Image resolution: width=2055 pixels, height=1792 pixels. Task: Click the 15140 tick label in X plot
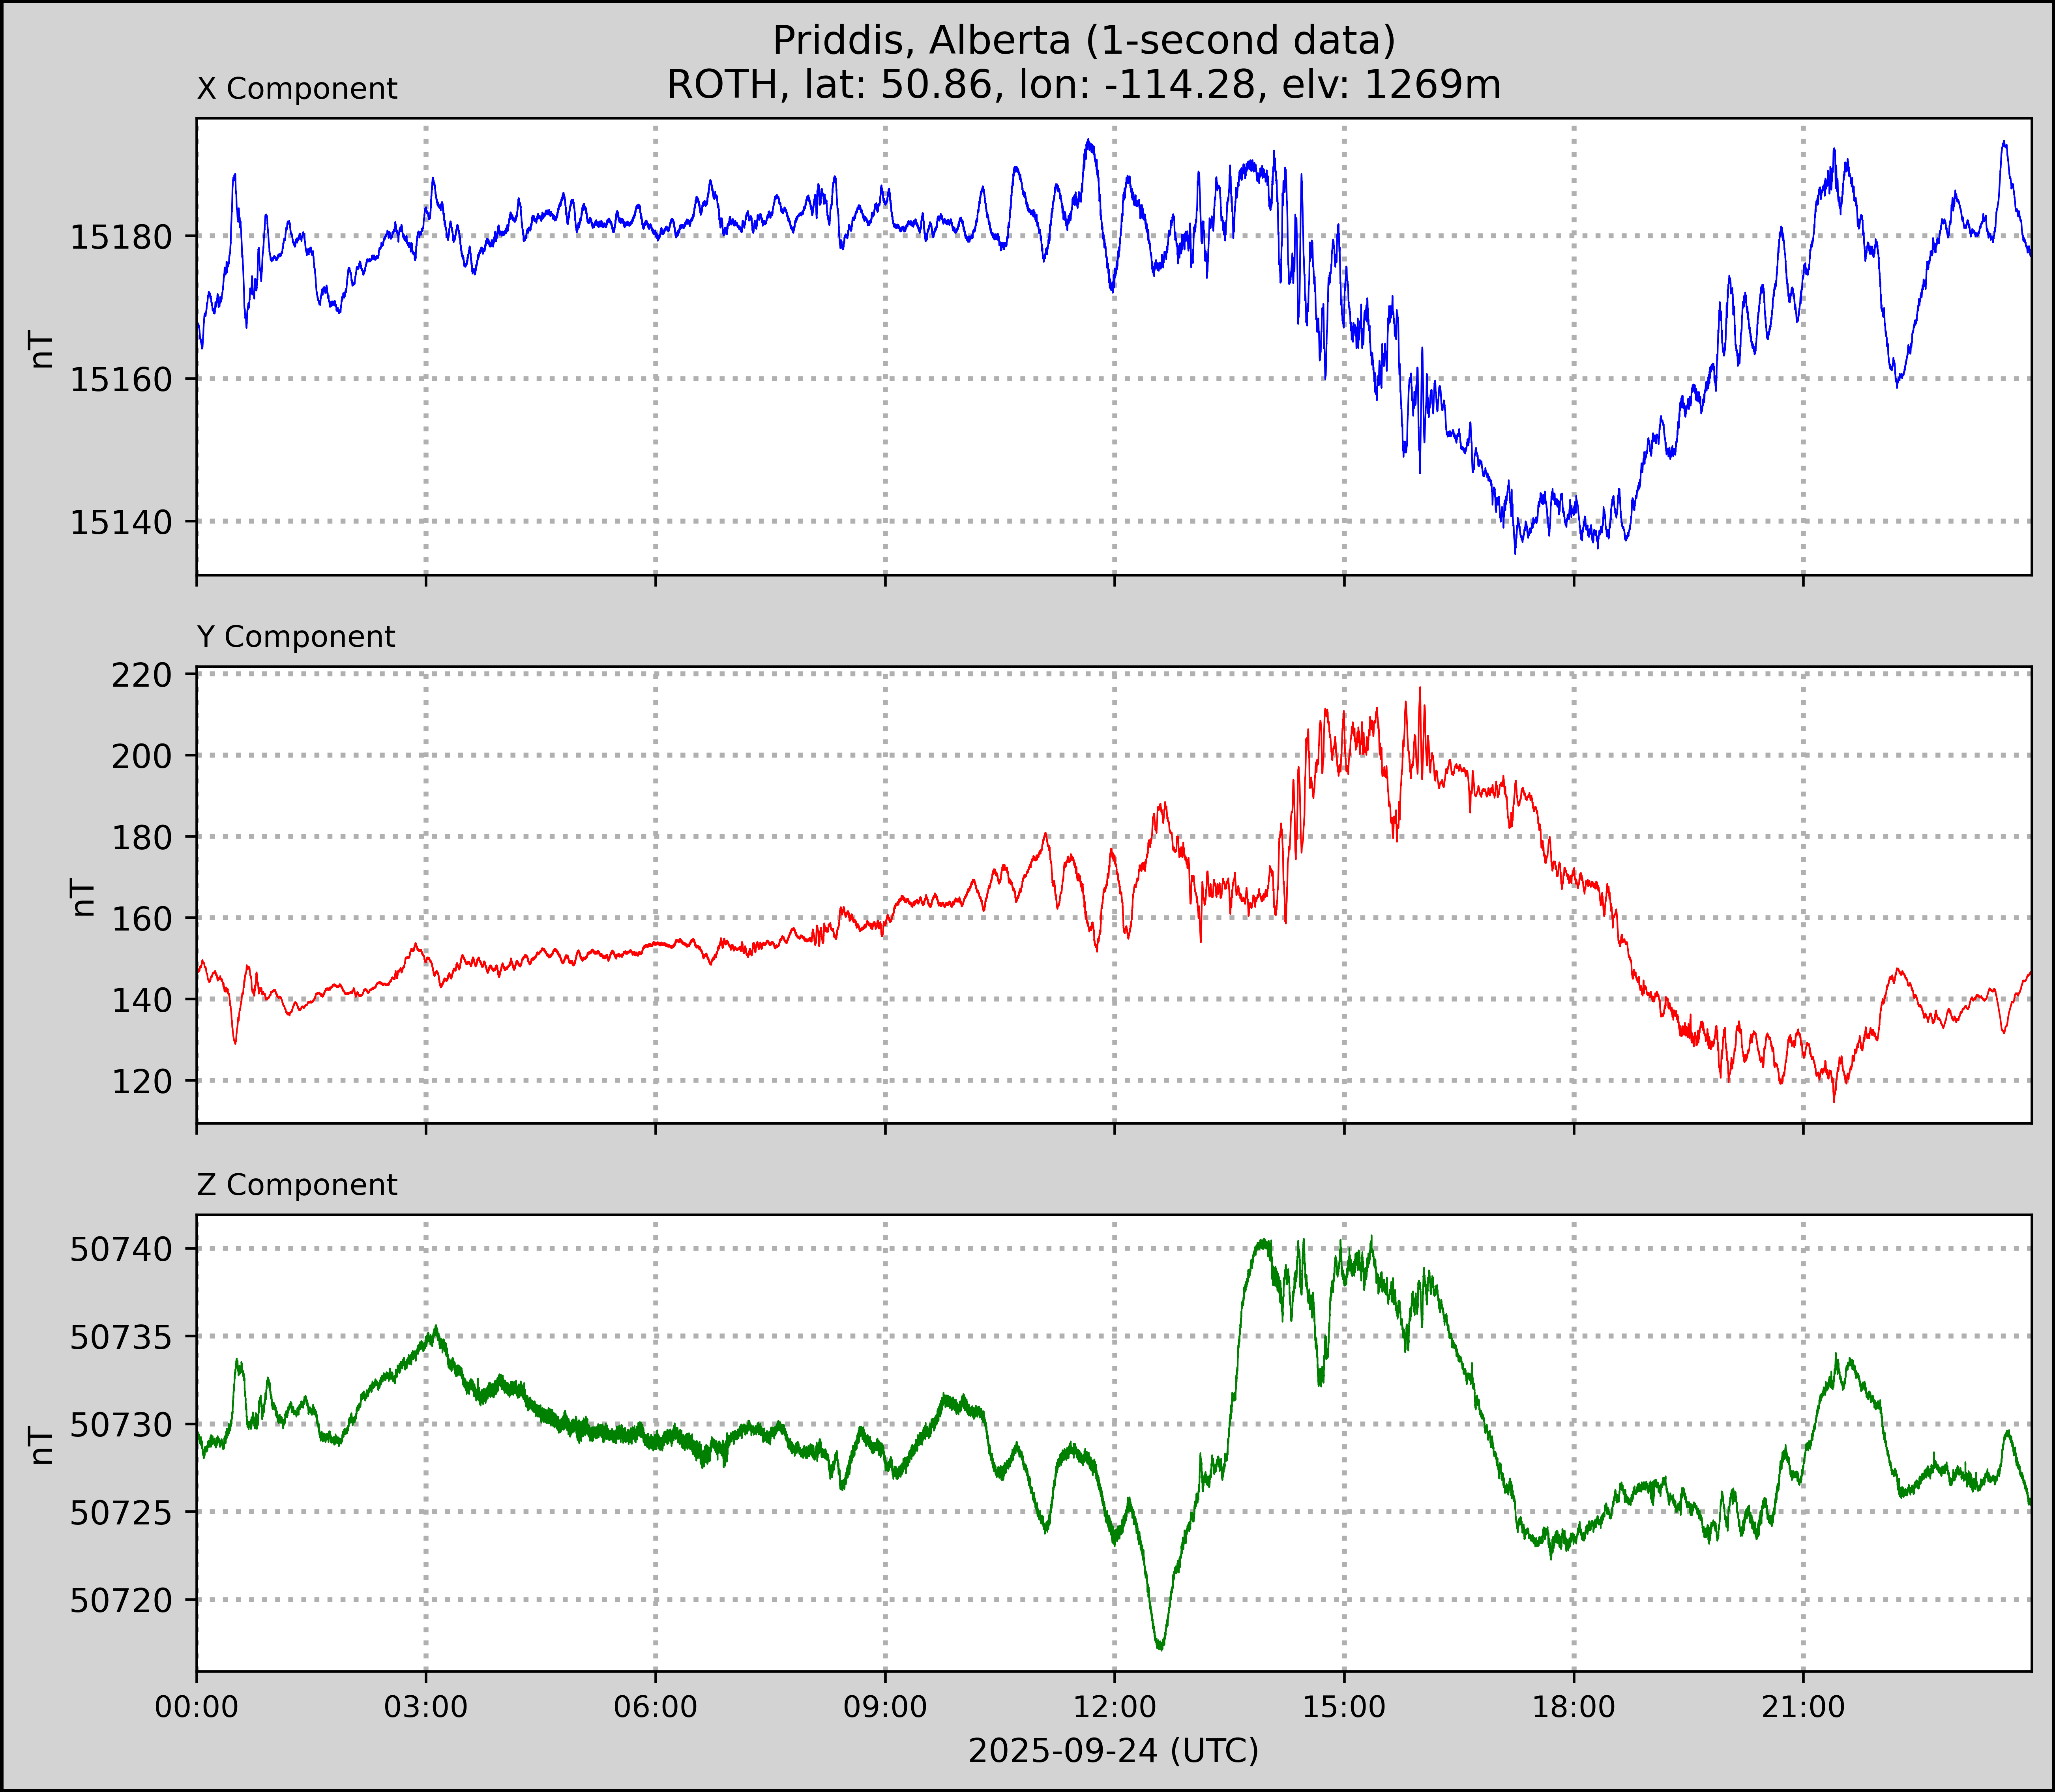121,522
